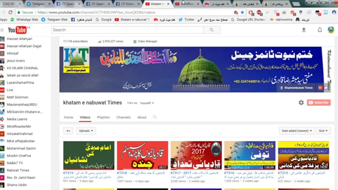
Task: Open the YouTube hamburger guide menu
Action: pos(2,30)
